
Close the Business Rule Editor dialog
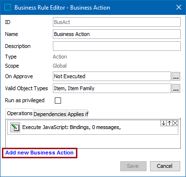tap(179, 7)
